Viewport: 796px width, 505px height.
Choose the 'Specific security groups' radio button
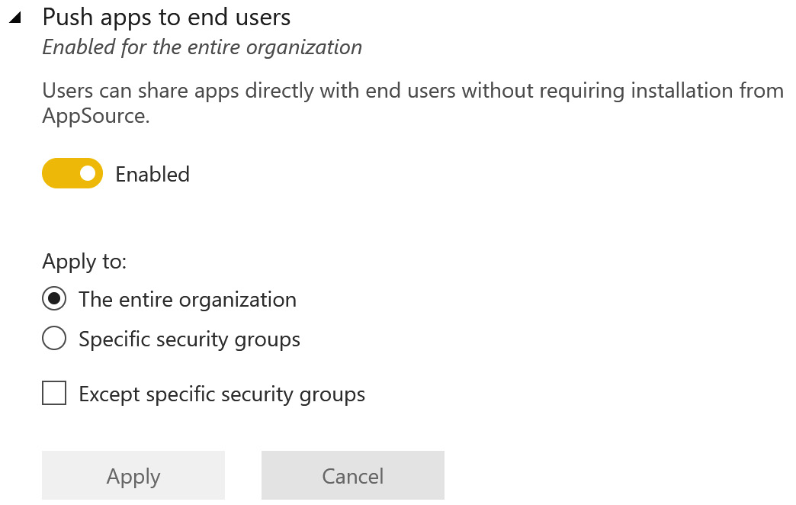[54, 339]
